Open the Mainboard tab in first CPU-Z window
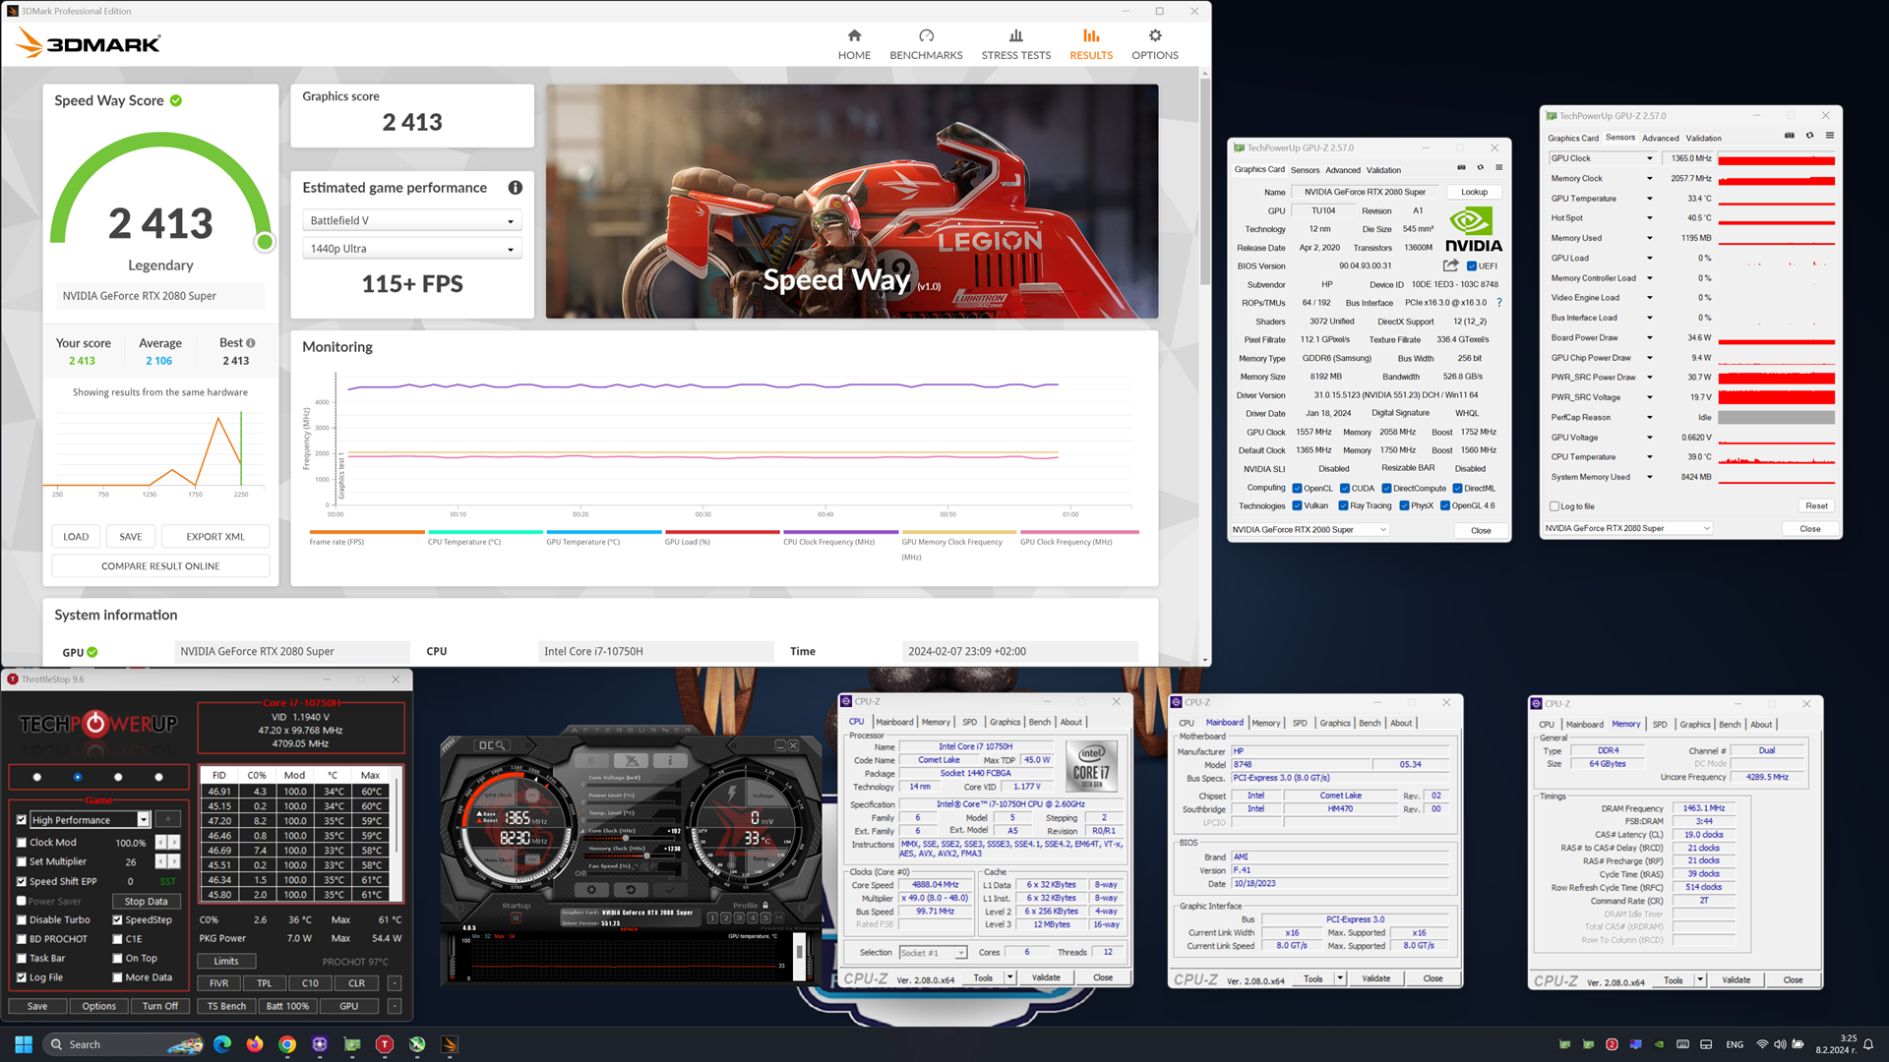This screenshot has width=1889, height=1062. point(894,722)
